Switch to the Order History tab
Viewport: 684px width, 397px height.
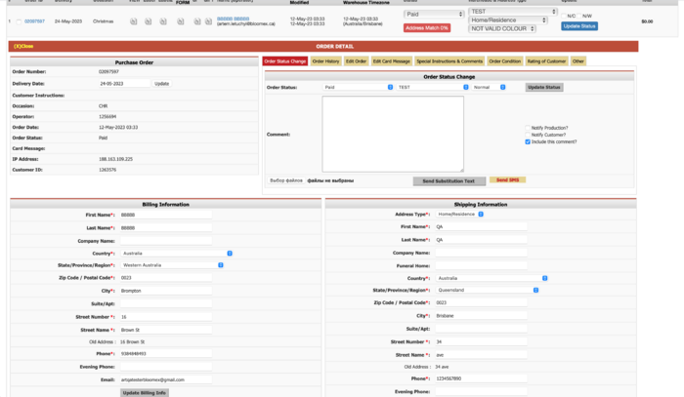[x=325, y=61]
